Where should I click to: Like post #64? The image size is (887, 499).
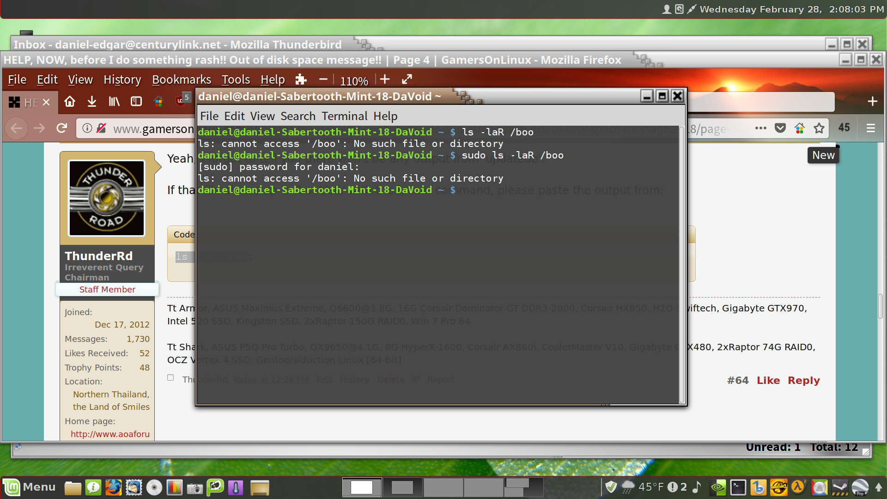pos(768,380)
